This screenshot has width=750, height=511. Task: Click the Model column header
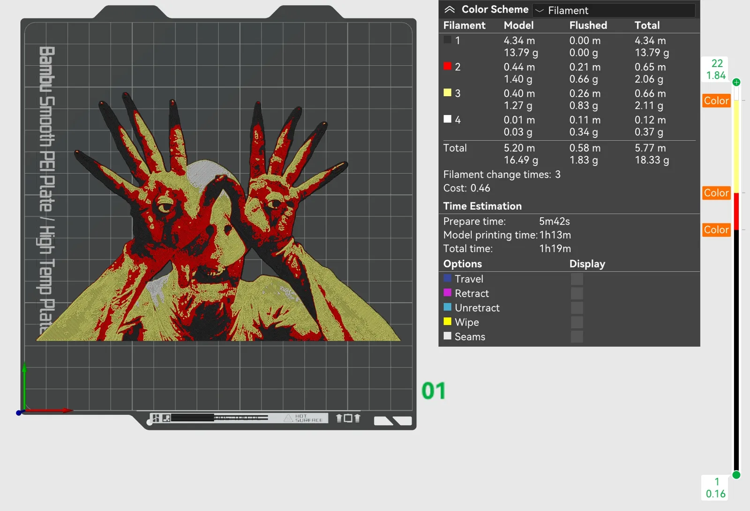tap(518, 25)
